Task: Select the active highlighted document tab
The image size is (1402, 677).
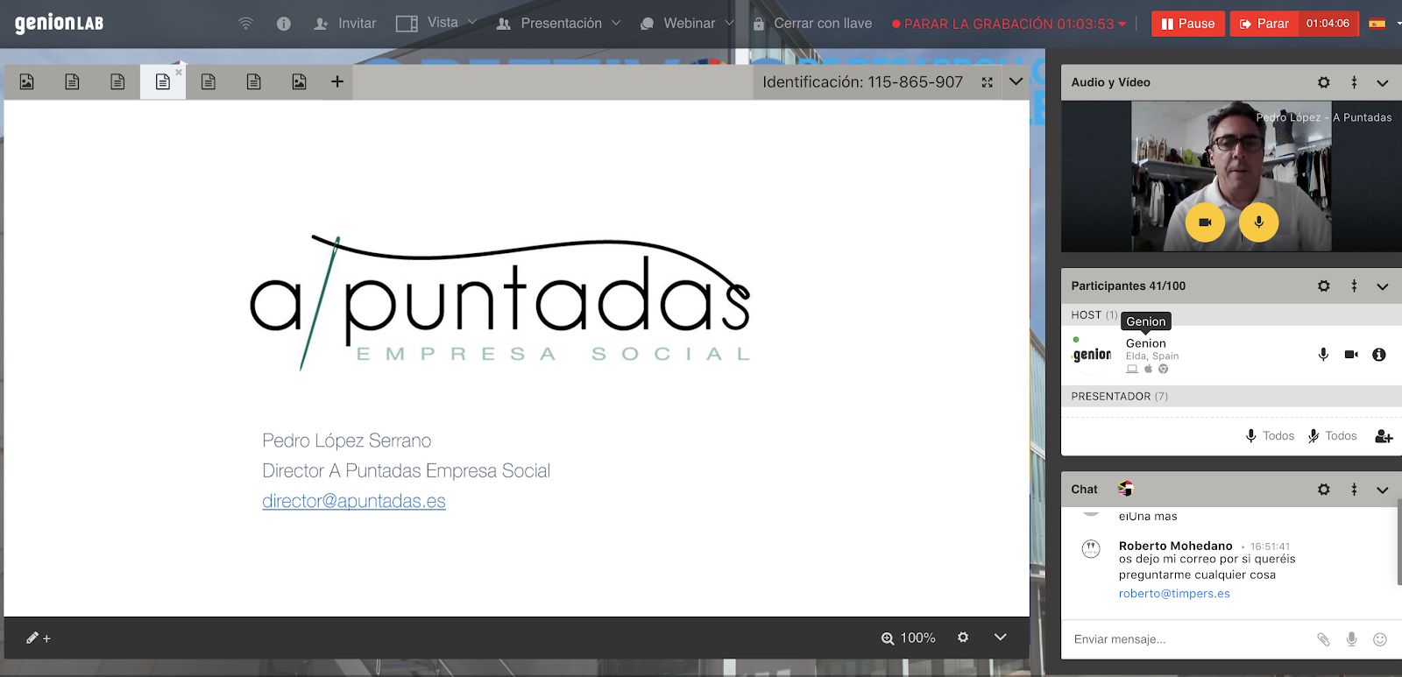Action: coord(162,81)
